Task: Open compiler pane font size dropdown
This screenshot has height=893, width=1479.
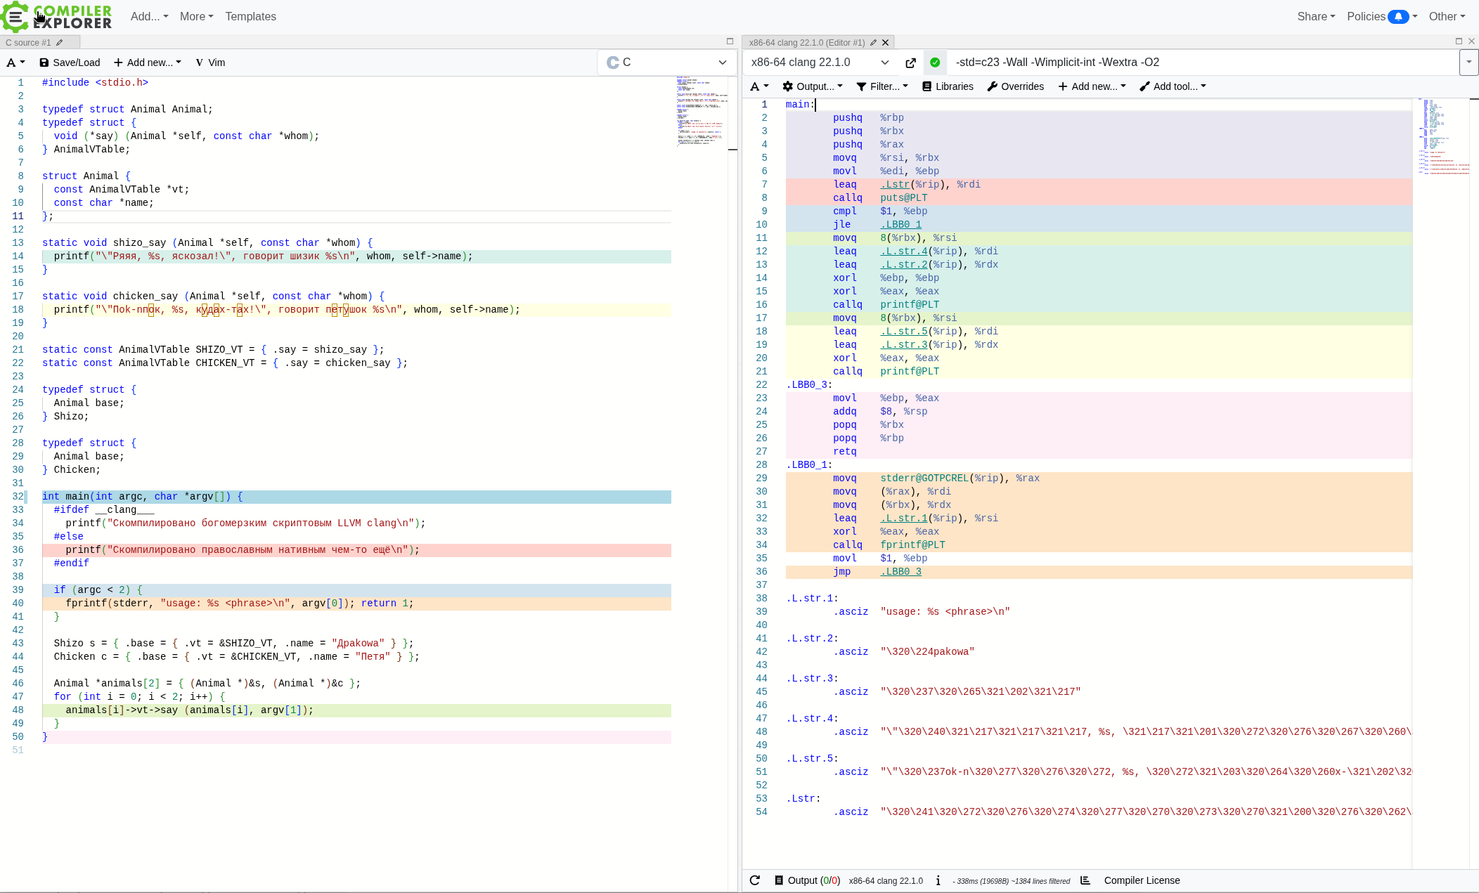Action: pyautogui.click(x=759, y=86)
